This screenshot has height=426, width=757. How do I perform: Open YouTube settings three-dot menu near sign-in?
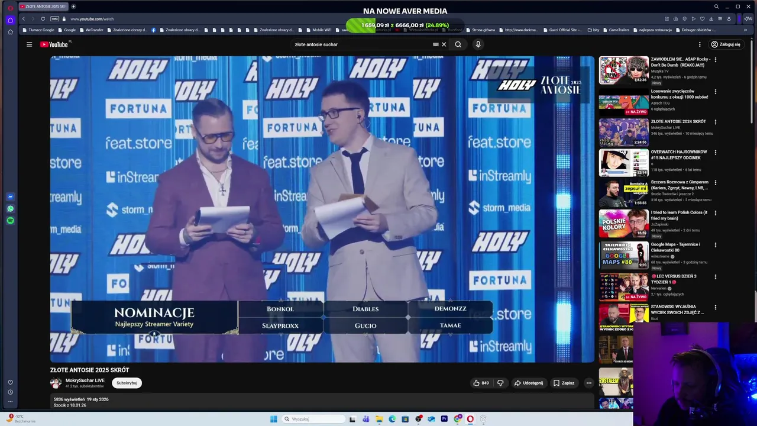(700, 44)
